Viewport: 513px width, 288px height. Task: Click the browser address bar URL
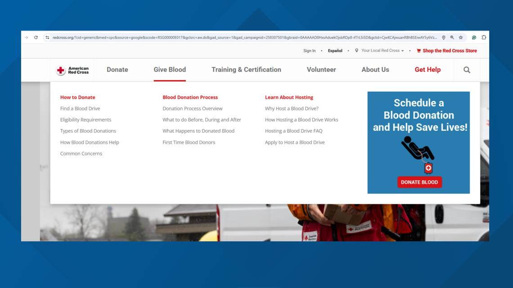[x=244, y=38]
